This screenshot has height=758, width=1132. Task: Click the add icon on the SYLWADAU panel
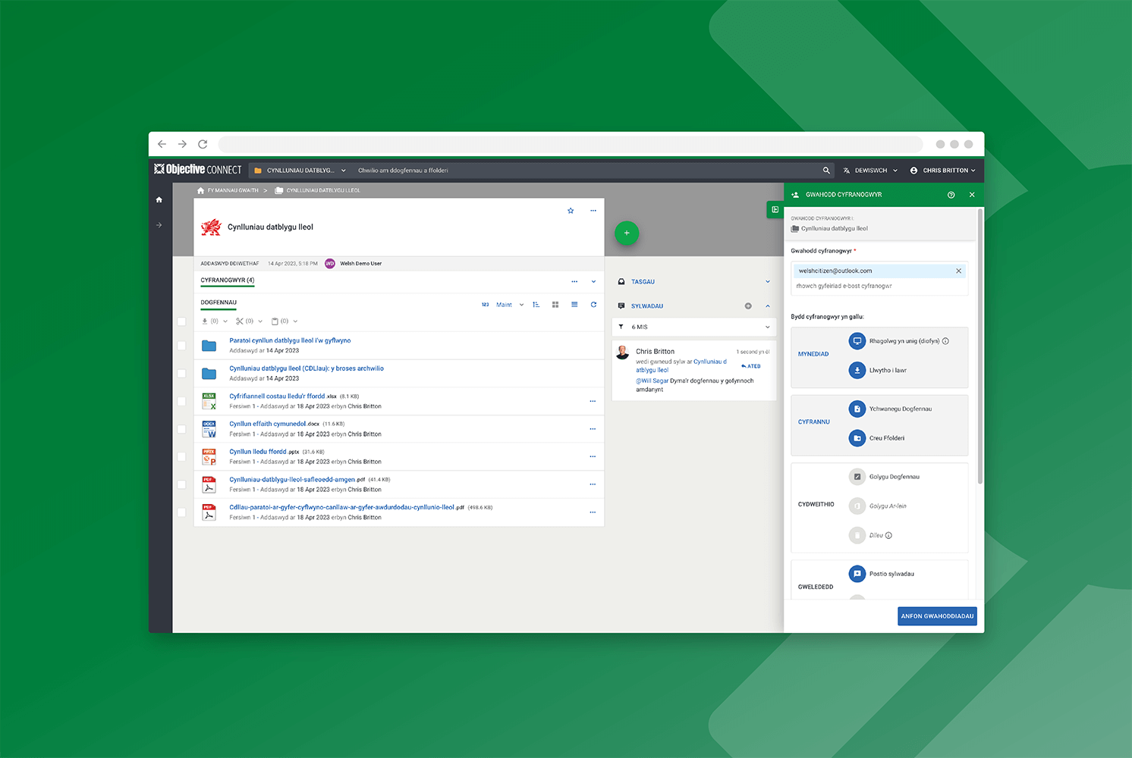click(747, 305)
